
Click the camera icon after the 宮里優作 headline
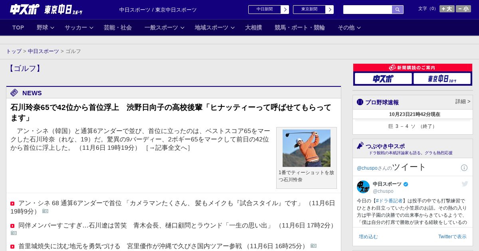click(313, 246)
